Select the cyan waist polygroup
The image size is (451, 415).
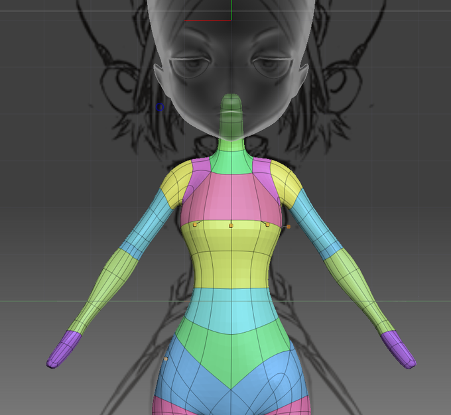pos(231,309)
